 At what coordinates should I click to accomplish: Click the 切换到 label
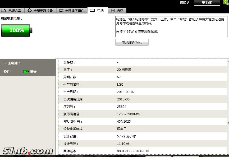click(x=186, y=3)
